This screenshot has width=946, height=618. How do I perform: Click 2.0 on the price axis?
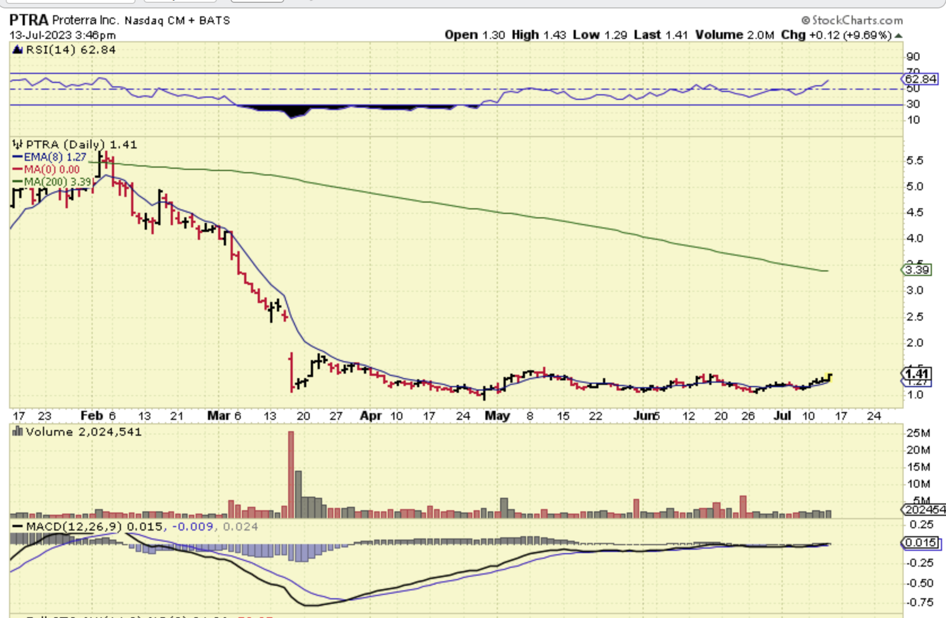(x=915, y=343)
